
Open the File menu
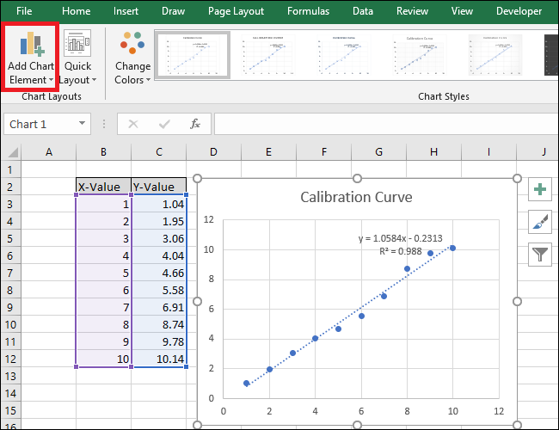pos(24,11)
